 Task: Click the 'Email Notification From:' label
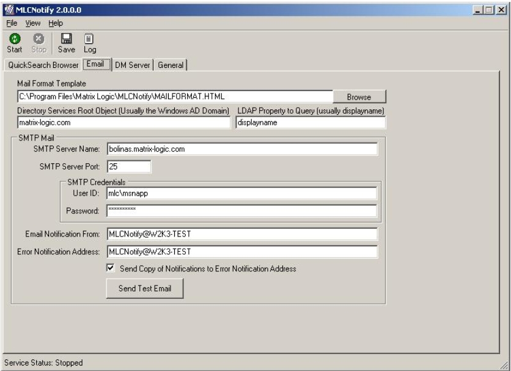click(x=62, y=234)
